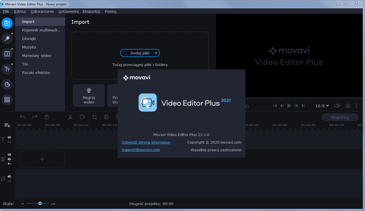Viewport: 365px width, 211px height.
Task: Click the support@movavi.com link
Action: point(141,150)
